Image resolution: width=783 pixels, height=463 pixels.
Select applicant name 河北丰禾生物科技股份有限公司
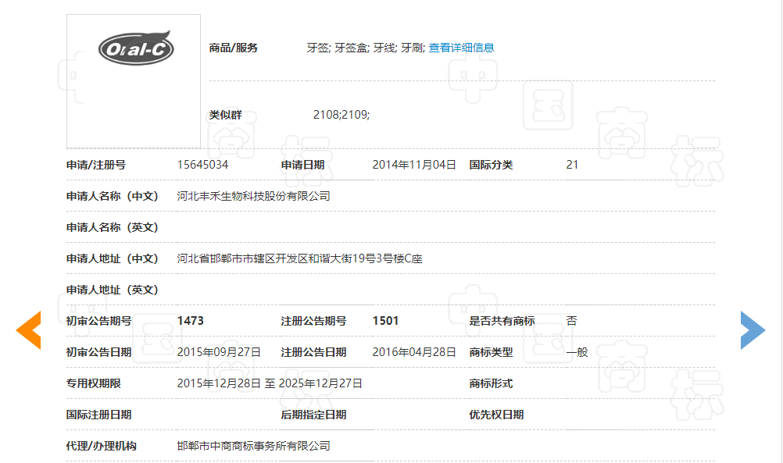click(x=254, y=196)
